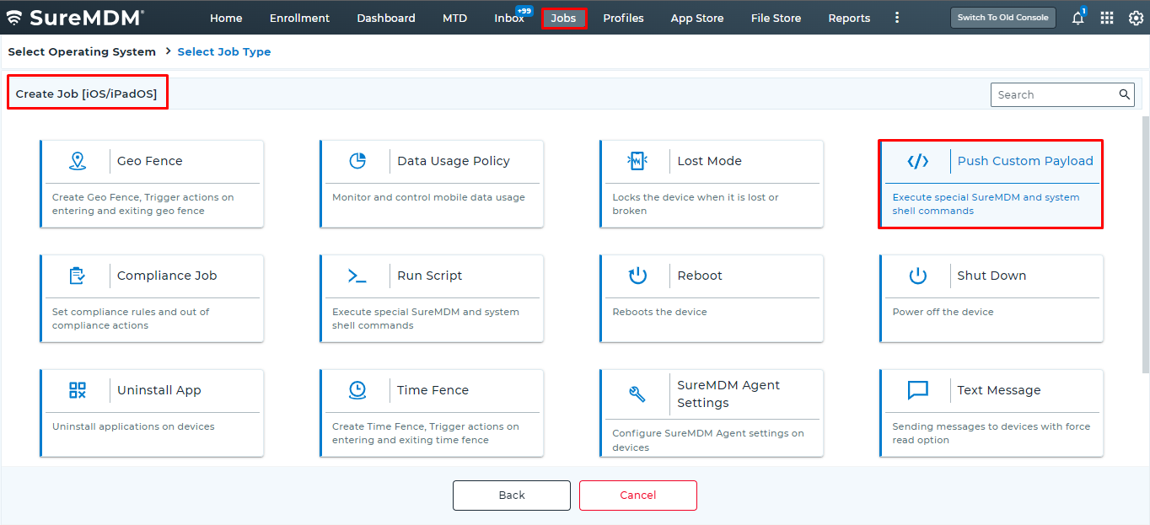Open the Data Usage Policy chart icon

pos(357,160)
